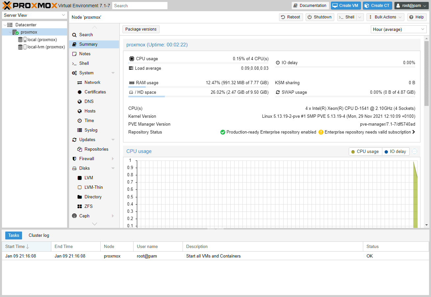Click the summary panel vertical scrollbar

pyautogui.click(x=426, y=73)
